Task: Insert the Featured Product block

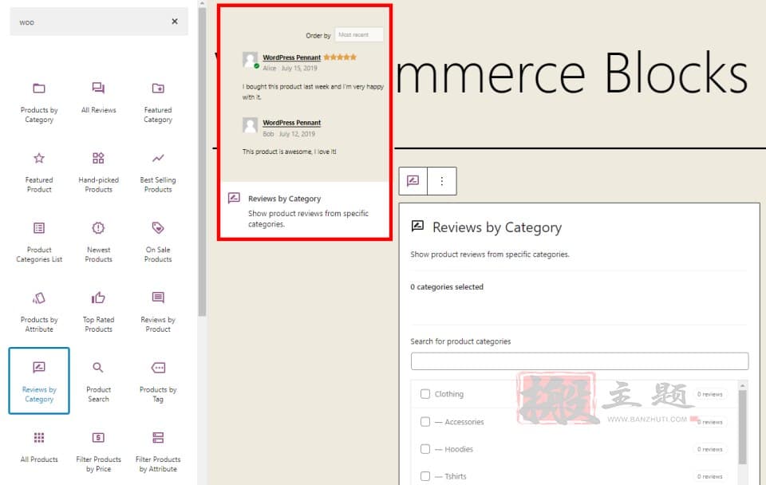Action: pyautogui.click(x=39, y=172)
